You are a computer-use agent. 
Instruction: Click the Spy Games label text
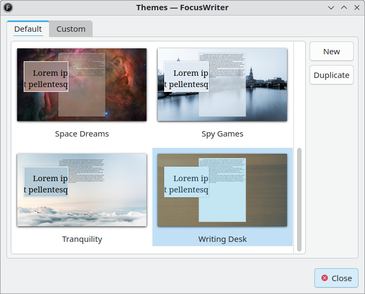point(222,134)
